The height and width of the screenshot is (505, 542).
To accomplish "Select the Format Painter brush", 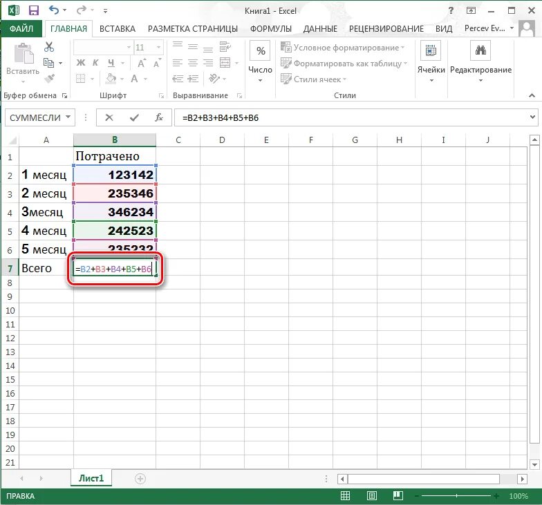I will 50,79.
